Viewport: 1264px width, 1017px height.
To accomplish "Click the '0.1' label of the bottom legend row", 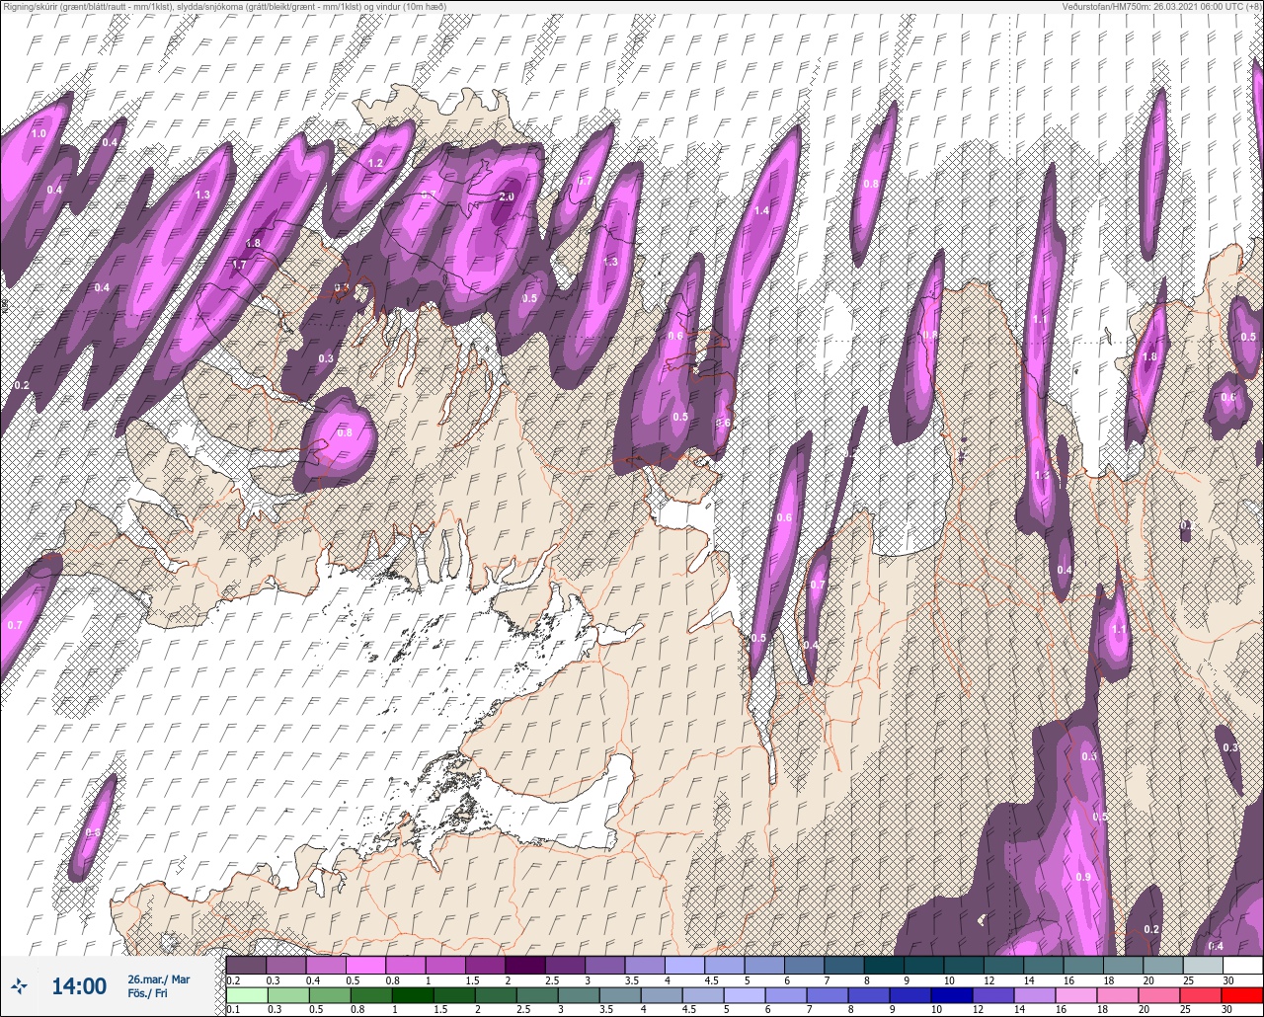I will [x=233, y=1010].
